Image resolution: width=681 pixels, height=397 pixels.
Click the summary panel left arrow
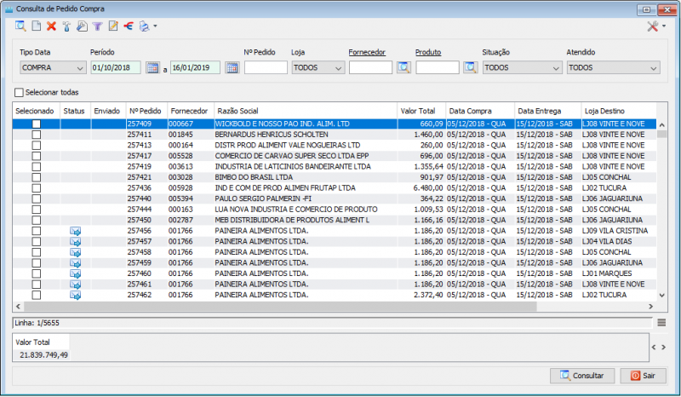654,347
